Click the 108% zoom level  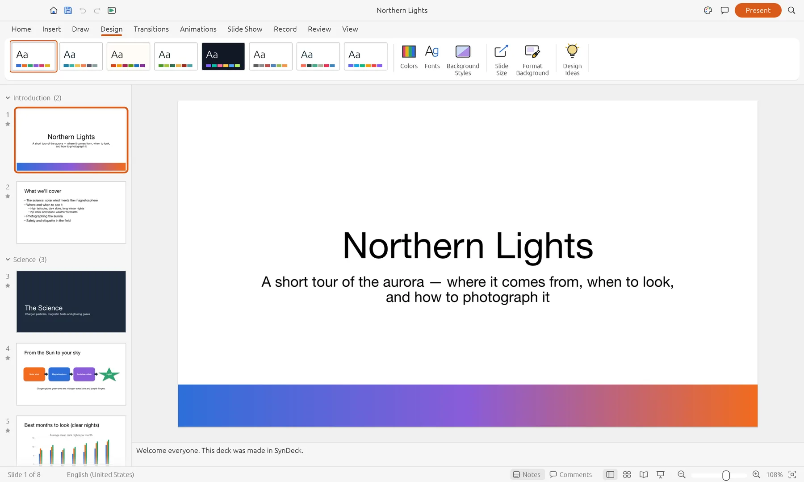coord(774,474)
